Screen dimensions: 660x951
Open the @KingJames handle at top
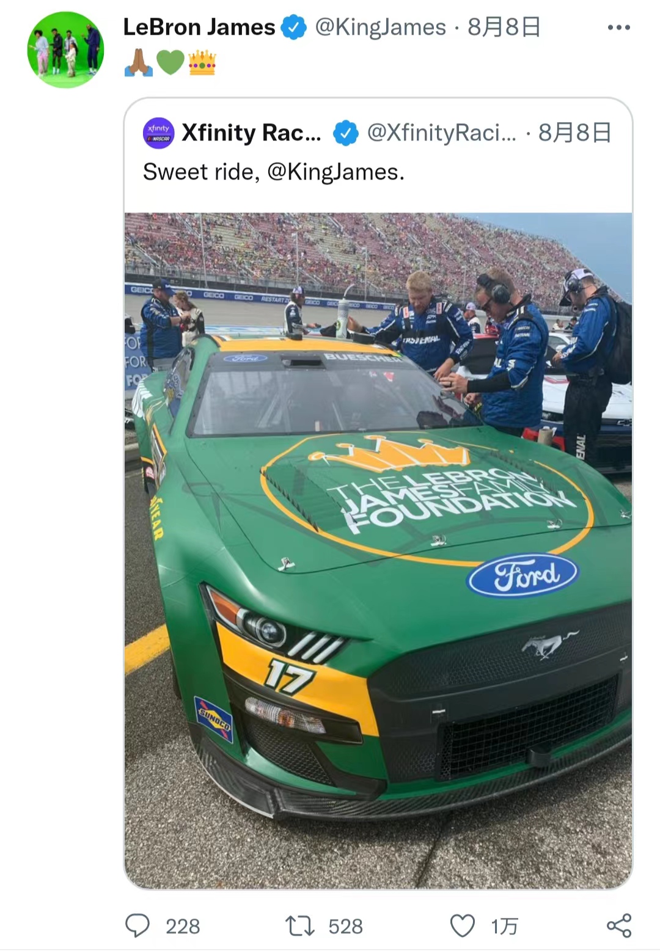coord(380,27)
